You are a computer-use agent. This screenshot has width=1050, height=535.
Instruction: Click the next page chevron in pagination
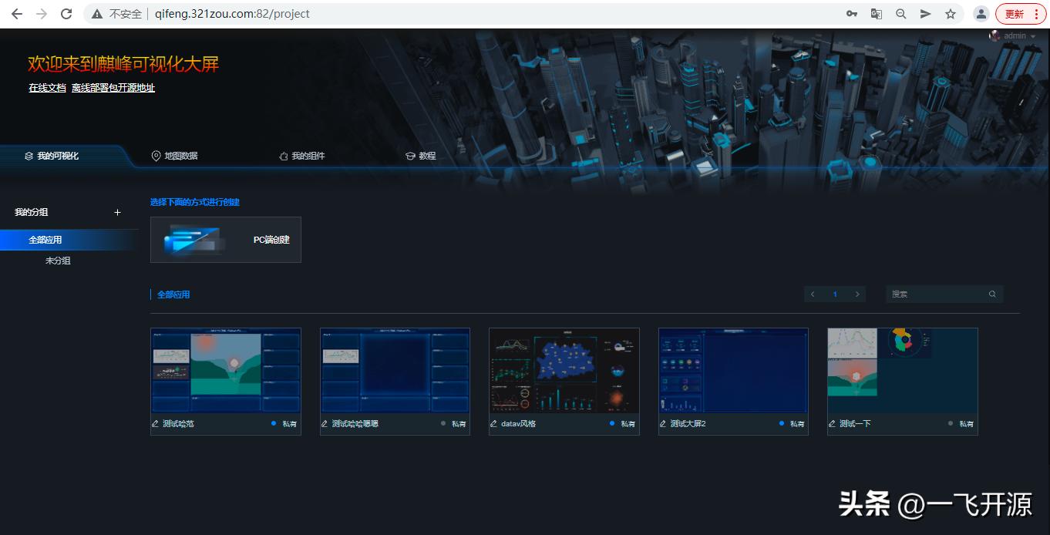[857, 294]
